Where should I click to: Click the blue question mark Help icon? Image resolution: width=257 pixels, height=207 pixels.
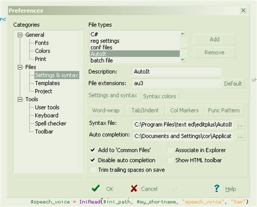[216, 188]
